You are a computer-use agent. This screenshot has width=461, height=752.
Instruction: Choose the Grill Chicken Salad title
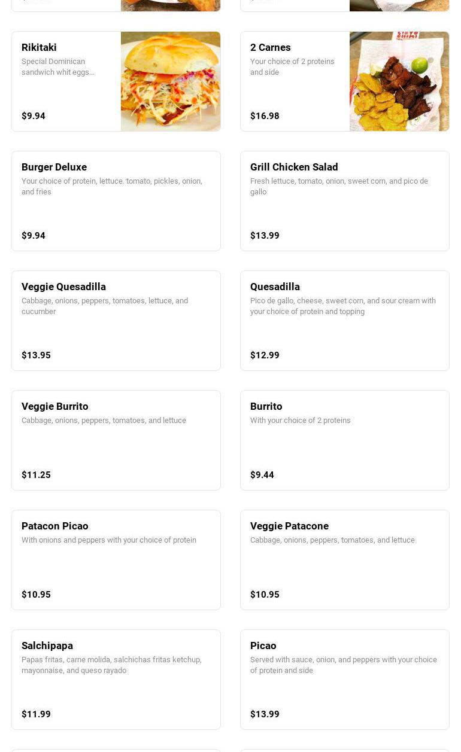294,167
